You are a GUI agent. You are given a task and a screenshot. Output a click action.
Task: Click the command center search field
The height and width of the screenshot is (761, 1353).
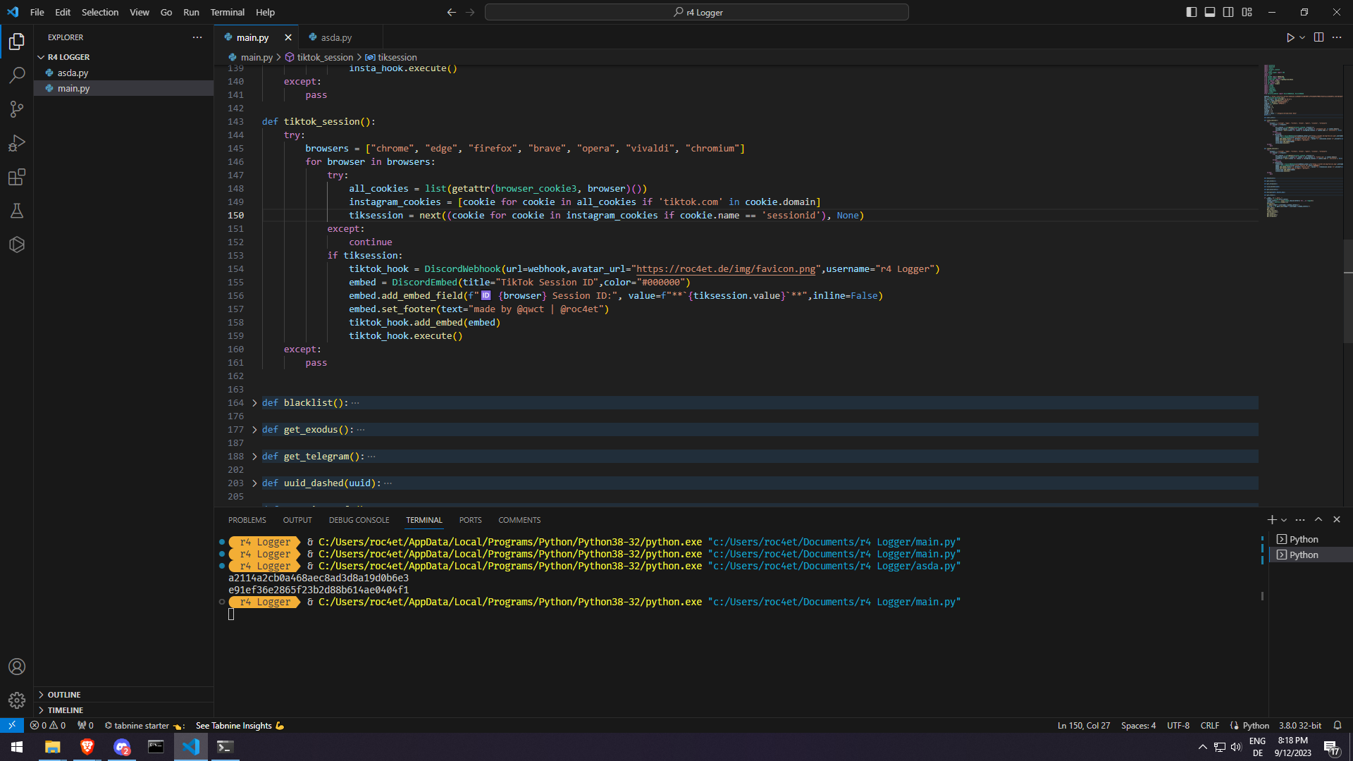(x=696, y=12)
